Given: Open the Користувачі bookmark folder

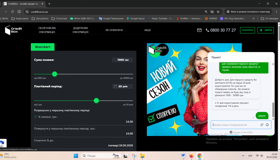Looking at the screenshot, I should tap(20, 19).
